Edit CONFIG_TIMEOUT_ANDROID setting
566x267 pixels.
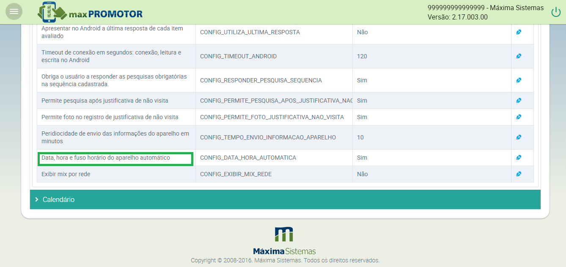click(x=519, y=56)
